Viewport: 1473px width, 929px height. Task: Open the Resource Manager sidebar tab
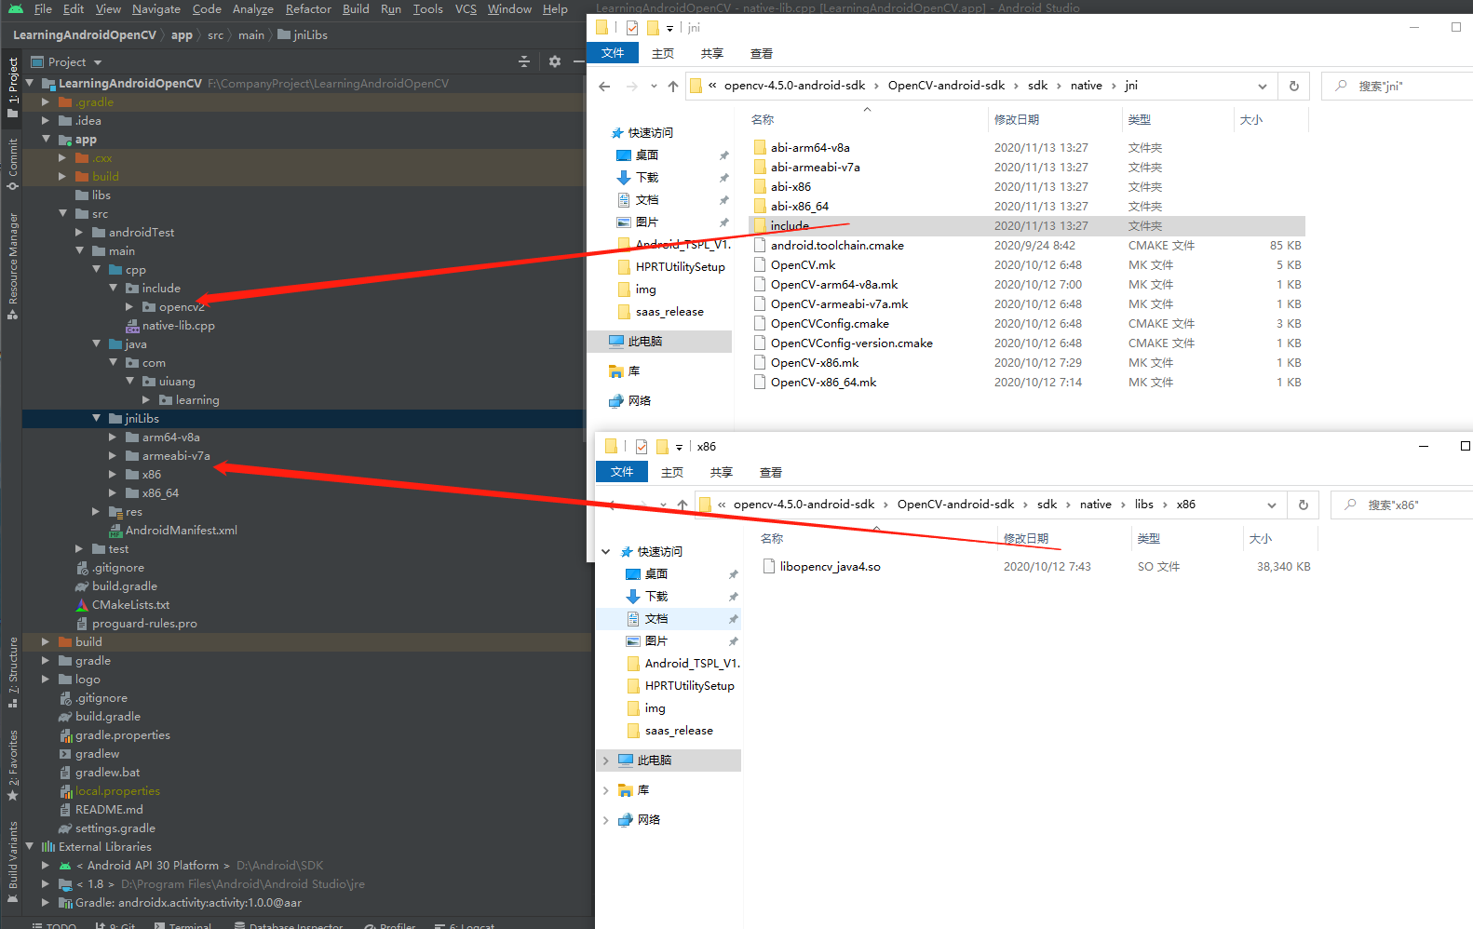pos(12,266)
